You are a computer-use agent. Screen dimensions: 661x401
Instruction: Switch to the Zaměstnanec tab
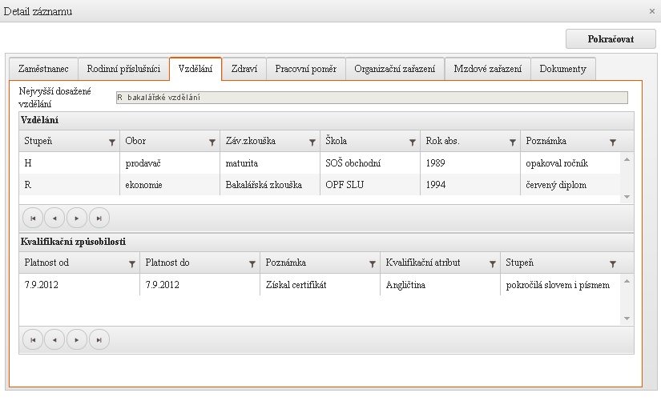(x=44, y=69)
